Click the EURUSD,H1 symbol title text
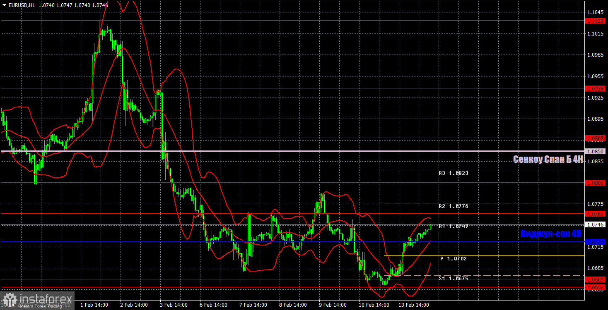The width and height of the screenshot is (608, 310). [22, 5]
